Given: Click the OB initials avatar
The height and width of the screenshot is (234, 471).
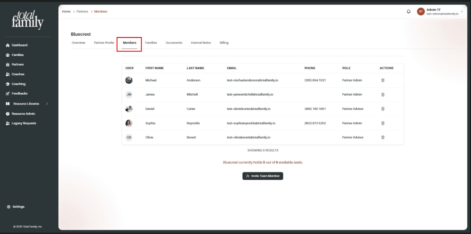Looking at the screenshot, I should tap(129, 137).
